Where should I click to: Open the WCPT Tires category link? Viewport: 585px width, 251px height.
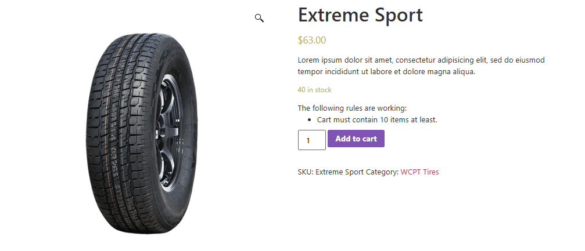tap(419, 172)
